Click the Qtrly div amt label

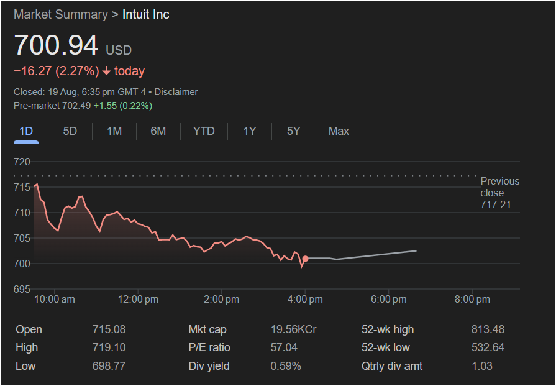(392, 365)
